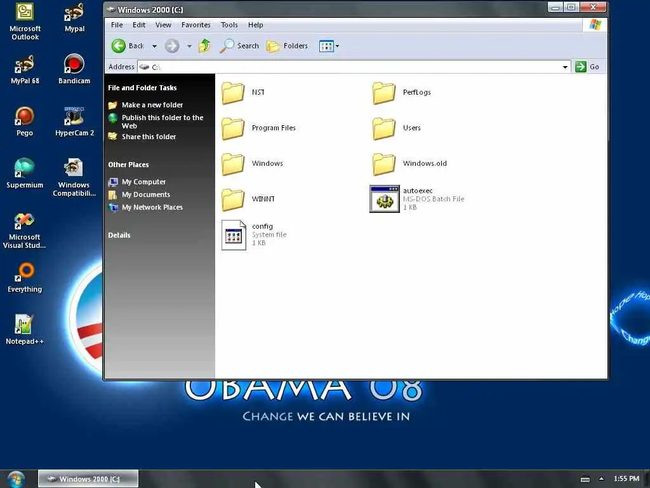Click Publish this folder to the Web
The image size is (650, 488).
(162, 121)
